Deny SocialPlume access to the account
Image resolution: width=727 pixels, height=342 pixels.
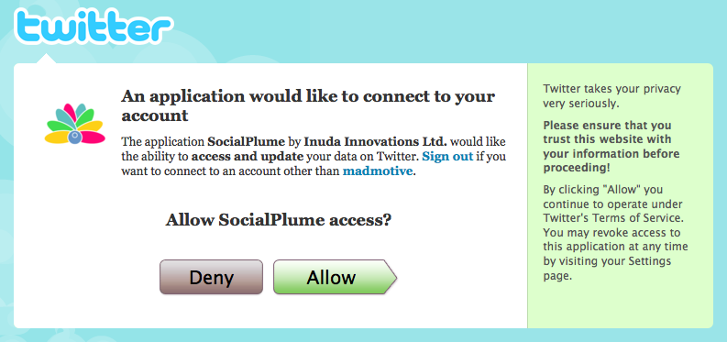[211, 277]
